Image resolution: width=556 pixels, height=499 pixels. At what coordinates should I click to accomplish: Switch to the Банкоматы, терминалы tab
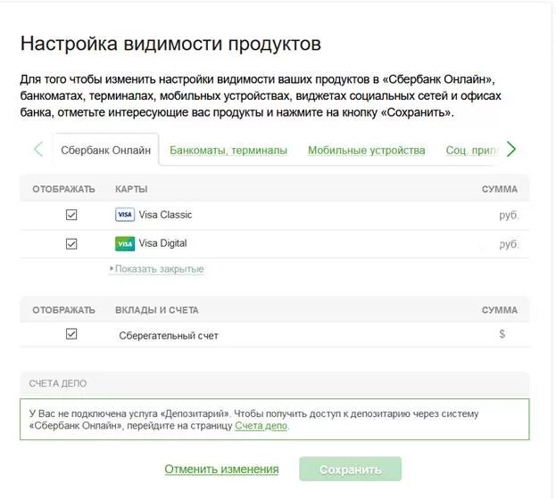tap(228, 151)
